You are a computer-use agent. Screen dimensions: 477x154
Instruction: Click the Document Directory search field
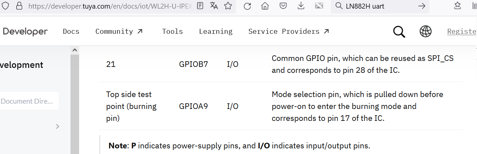pyautogui.click(x=29, y=101)
